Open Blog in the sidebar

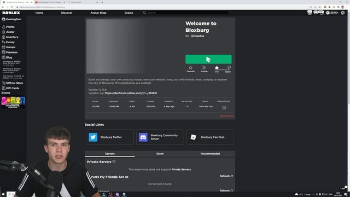pos(7,57)
